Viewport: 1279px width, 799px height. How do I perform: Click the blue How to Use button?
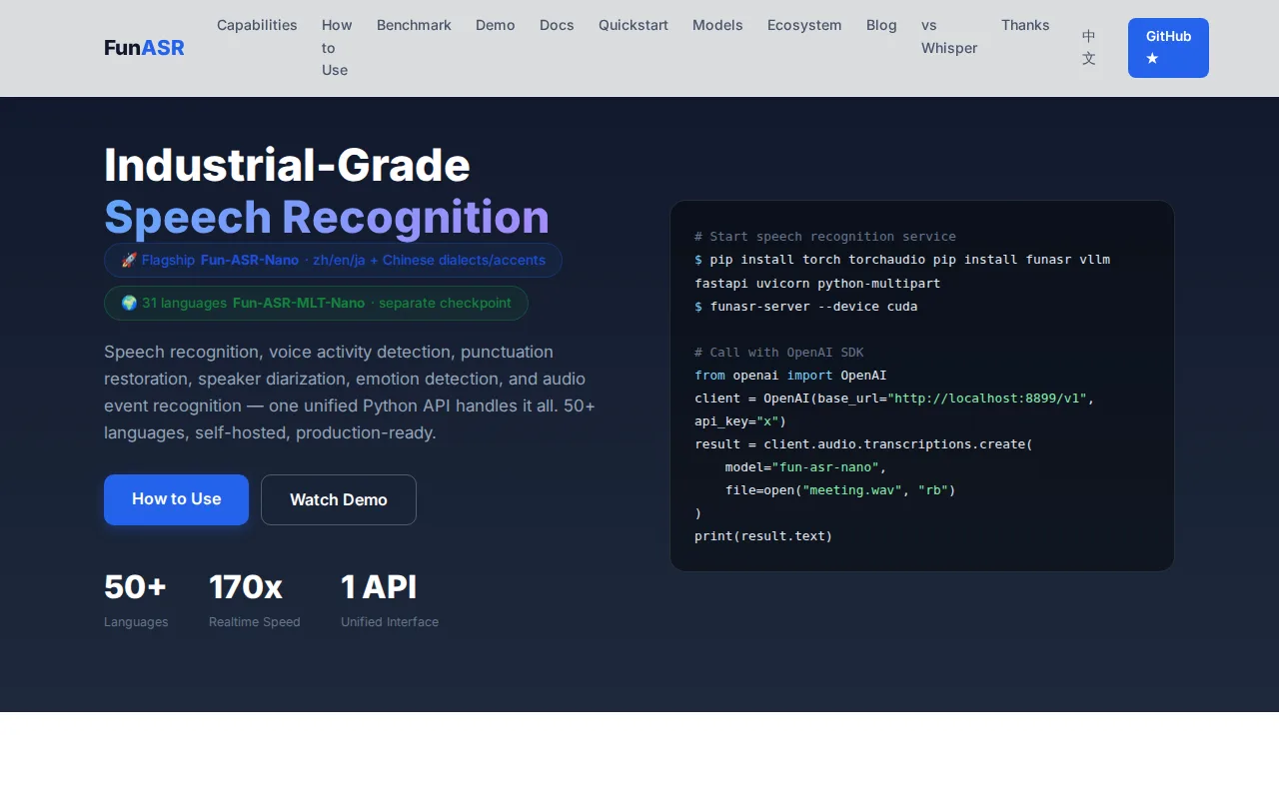(x=176, y=499)
